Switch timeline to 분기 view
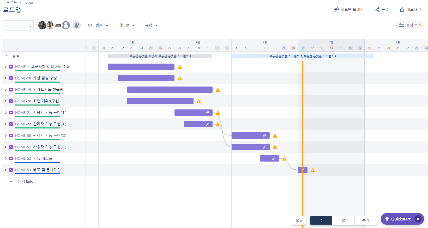Image resolution: width=428 pixels, height=228 pixels. point(365,220)
